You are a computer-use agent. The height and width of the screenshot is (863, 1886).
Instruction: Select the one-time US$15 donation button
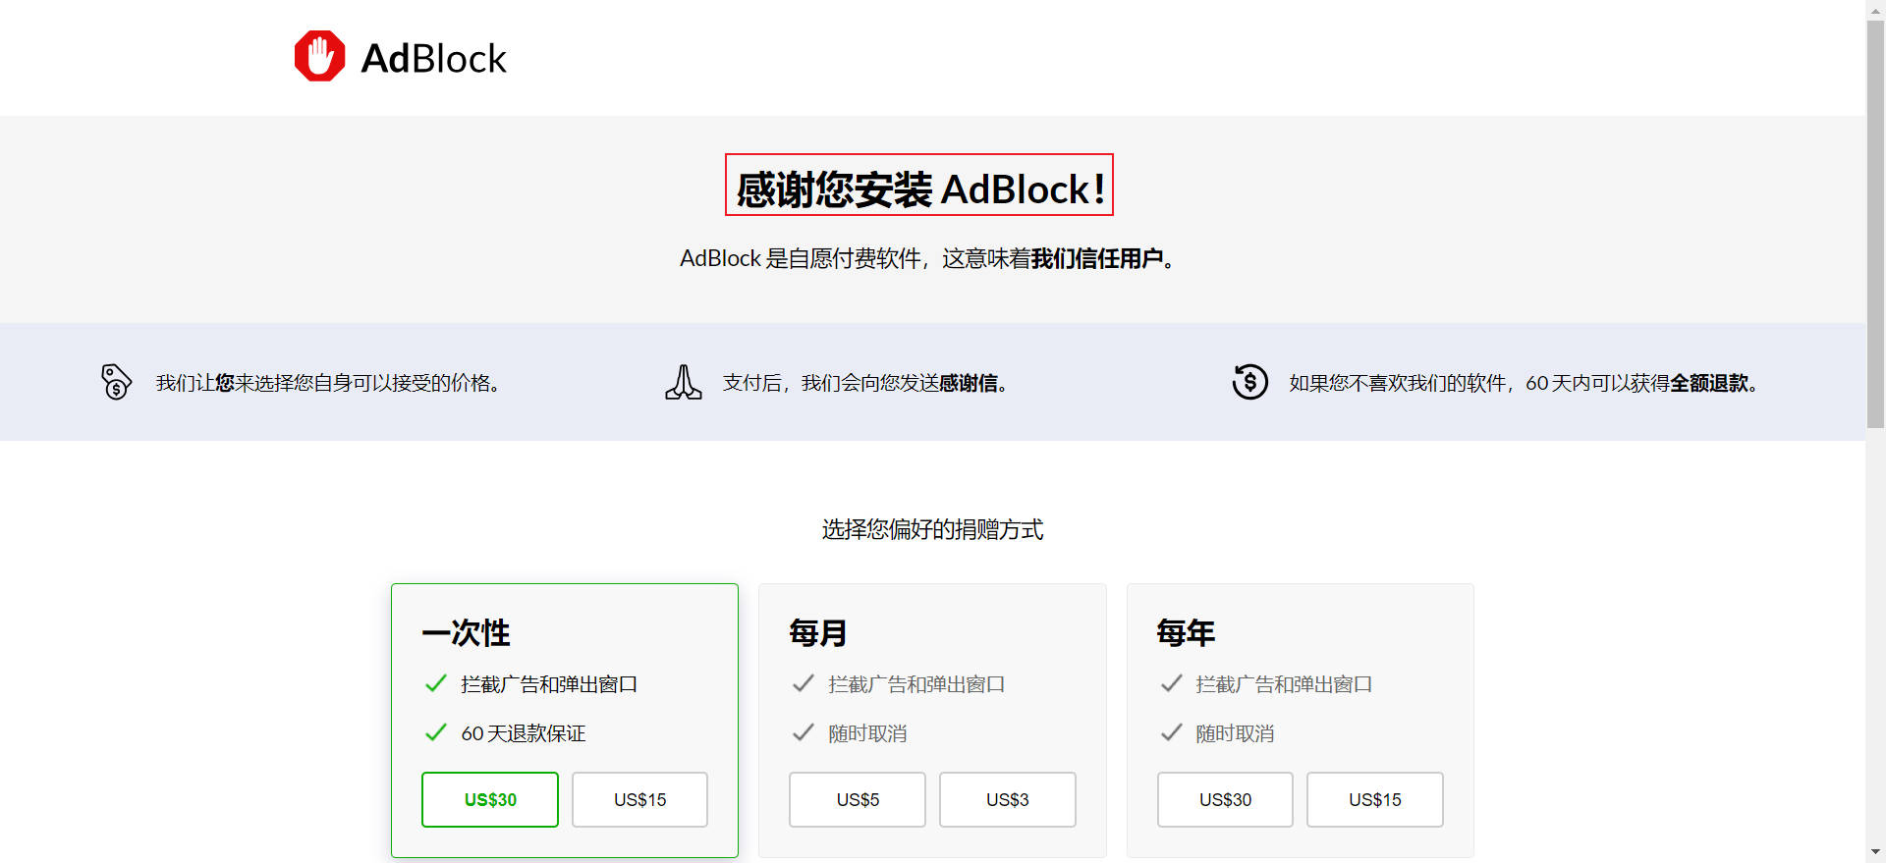click(x=639, y=799)
